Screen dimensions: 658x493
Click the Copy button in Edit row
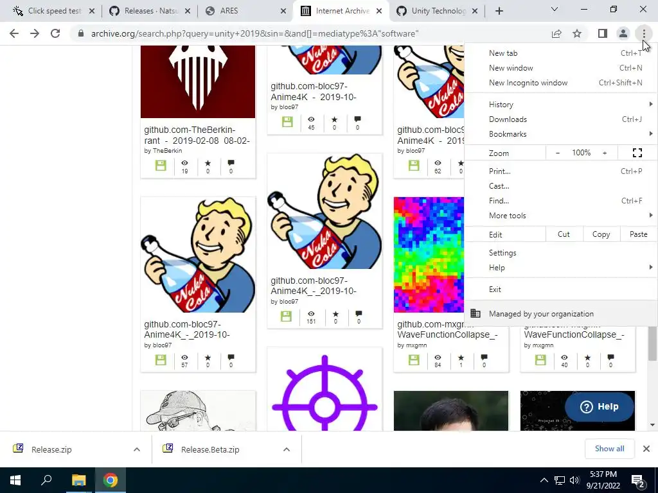tap(601, 234)
